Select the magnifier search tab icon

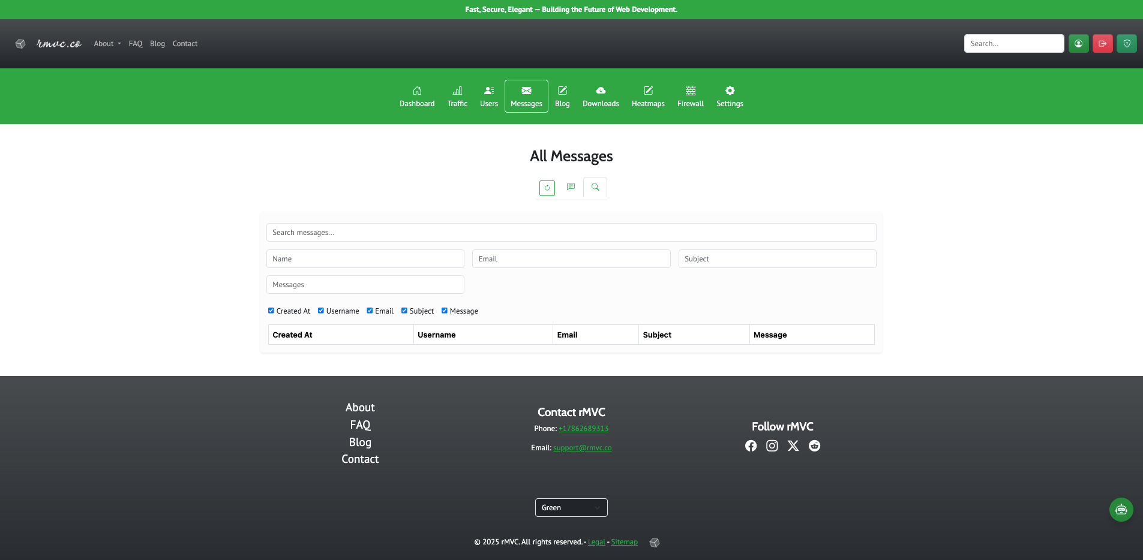[x=595, y=187]
